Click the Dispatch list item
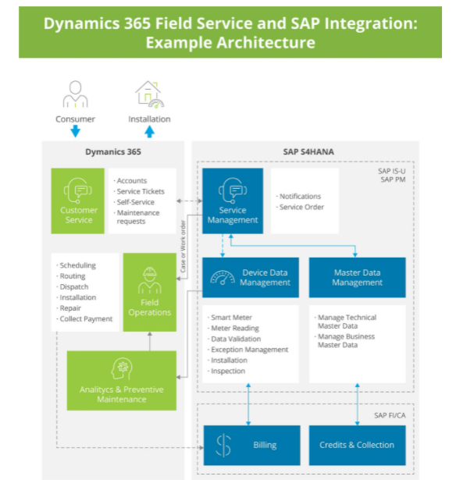The image size is (474, 480). coord(73,287)
